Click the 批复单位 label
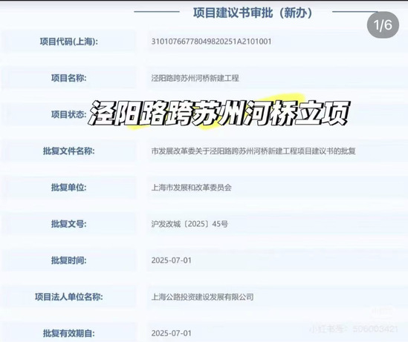Image resolution: width=408 pixels, height=342 pixels. click(x=69, y=187)
